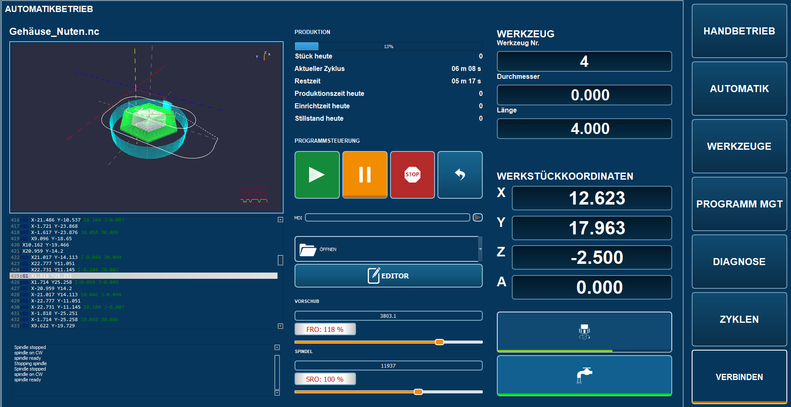Click the production progress bar 13%
791x407 pixels.
[x=388, y=46]
